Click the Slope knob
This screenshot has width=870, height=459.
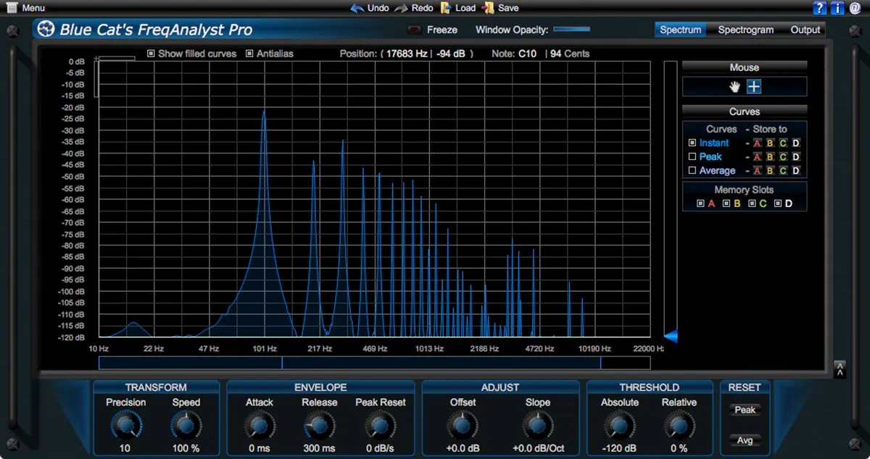(x=537, y=425)
